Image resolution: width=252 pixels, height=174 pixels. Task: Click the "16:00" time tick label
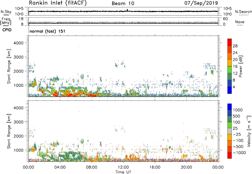(x=155, y=167)
